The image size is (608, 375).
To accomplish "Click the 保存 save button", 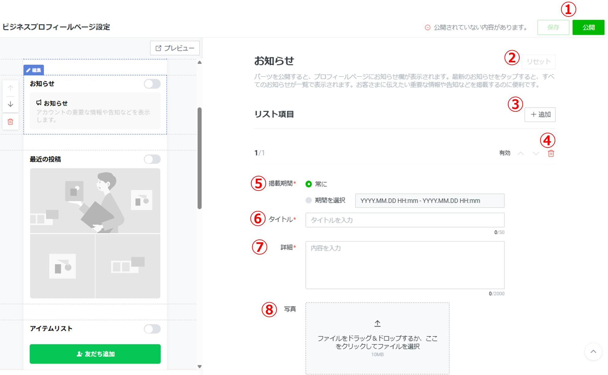I will tap(553, 27).
